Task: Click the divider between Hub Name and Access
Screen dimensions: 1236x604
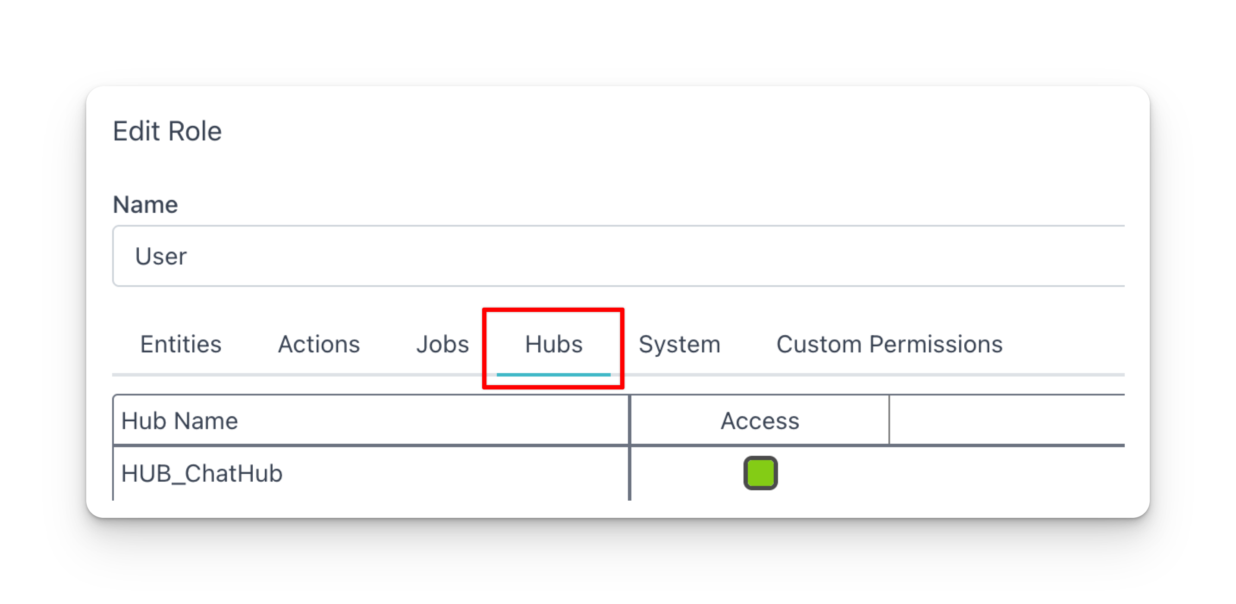Action: [x=629, y=448]
